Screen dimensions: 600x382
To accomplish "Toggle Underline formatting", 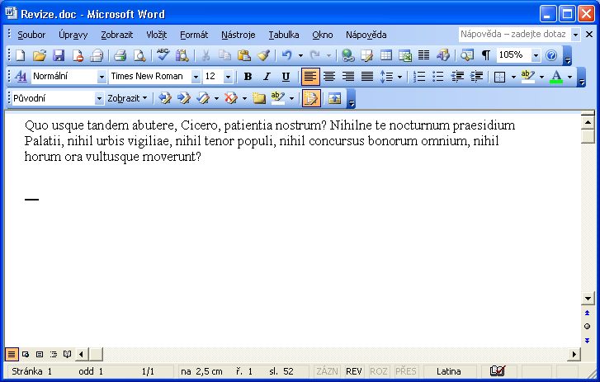I will point(286,77).
